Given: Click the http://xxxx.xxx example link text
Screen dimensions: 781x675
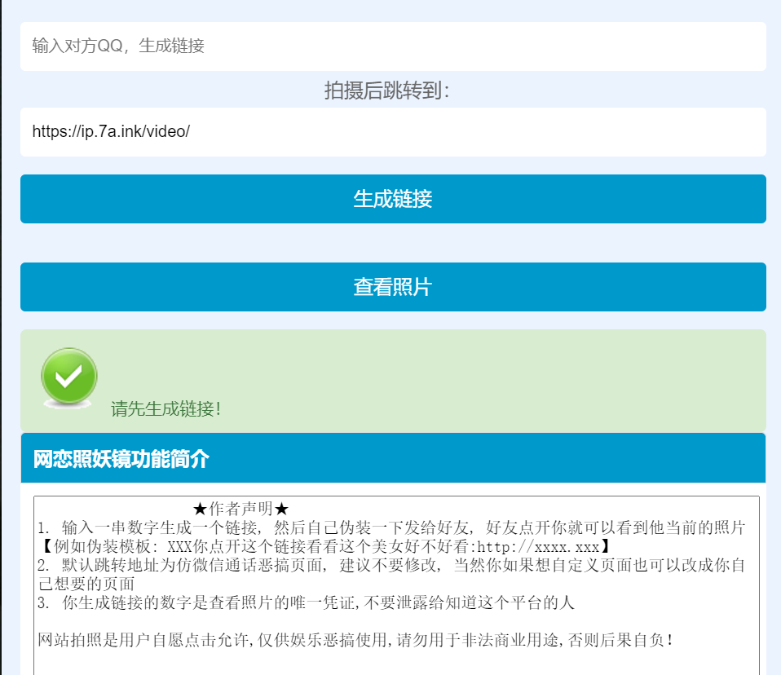Looking at the screenshot, I should 537,546.
